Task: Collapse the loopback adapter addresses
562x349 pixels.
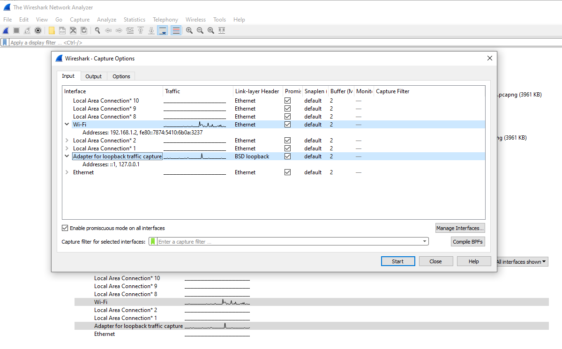Action: point(67,156)
